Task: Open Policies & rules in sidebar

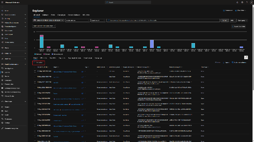Action: pyautogui.click(x=9, y=96)
